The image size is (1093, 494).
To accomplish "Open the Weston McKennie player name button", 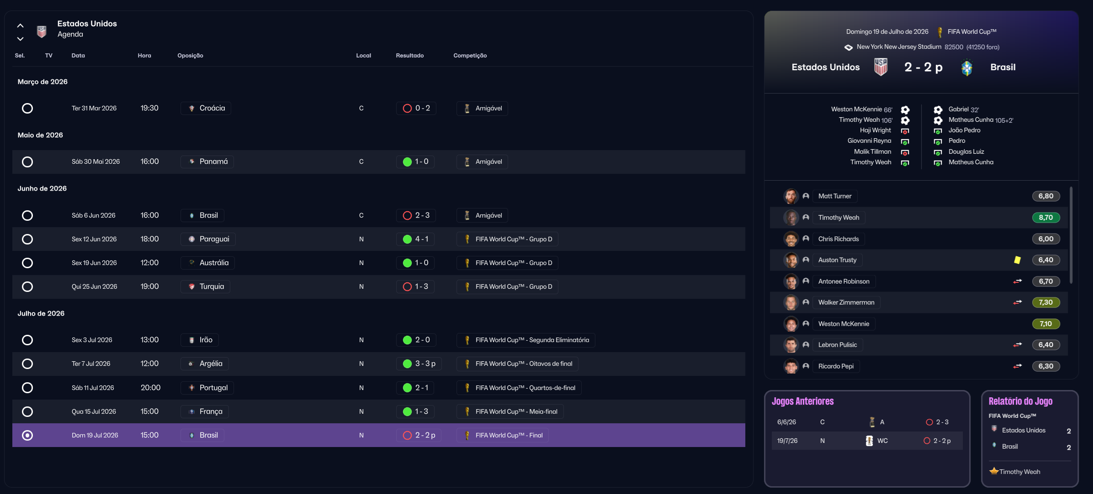I will [x=844, y=324].
